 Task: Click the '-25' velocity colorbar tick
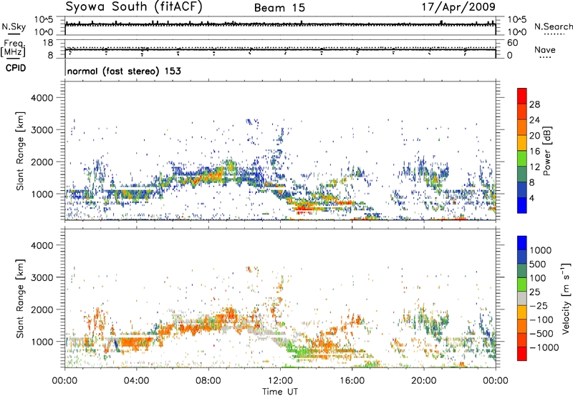pyautogui.click(x=538, y=305)
